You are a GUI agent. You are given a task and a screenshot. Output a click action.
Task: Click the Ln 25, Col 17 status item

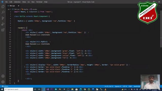coord(109,86)
